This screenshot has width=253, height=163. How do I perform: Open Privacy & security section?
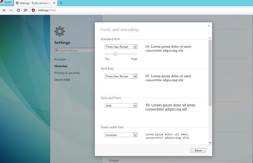[x=67, y=73]
